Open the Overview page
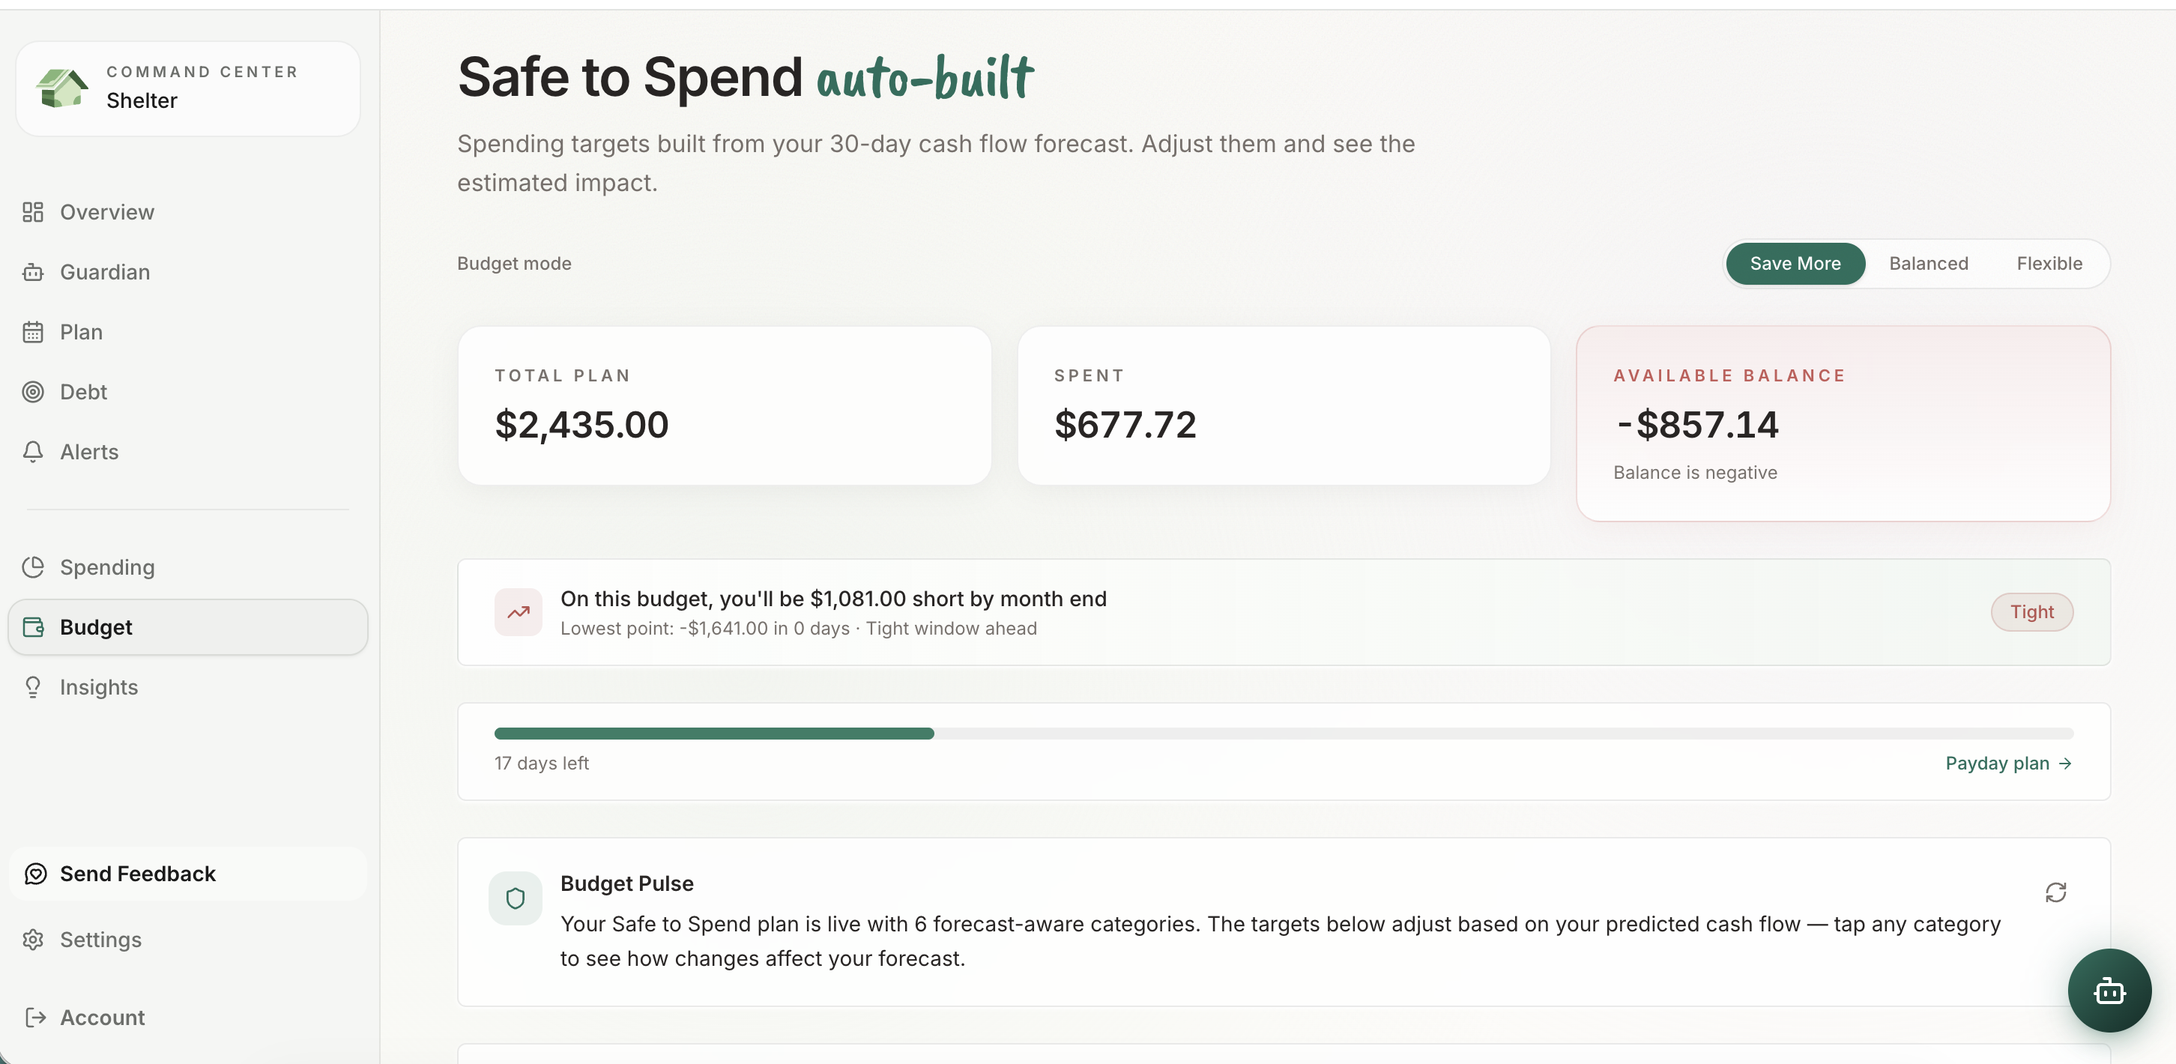The width and height of the screenshot is (2176, 1064). tap(106, 212)
